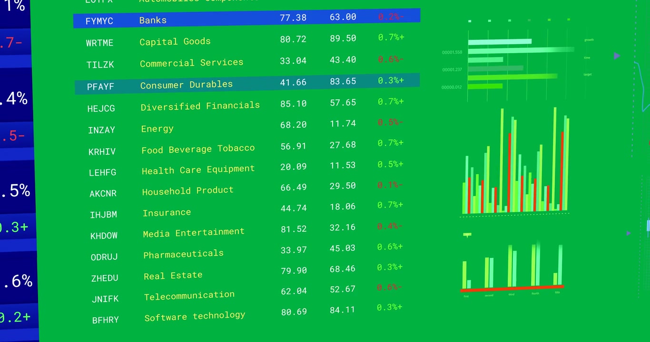The width and height of the screenshot is (650, 342).
Task: Select the AKCNR ticker code
Action: point(103,194)
